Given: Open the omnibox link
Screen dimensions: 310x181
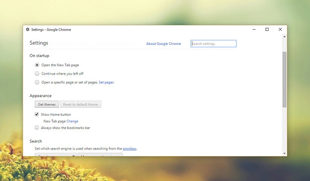Looking at the screenshot, I should pyautogui.click(x=130, y=148).
